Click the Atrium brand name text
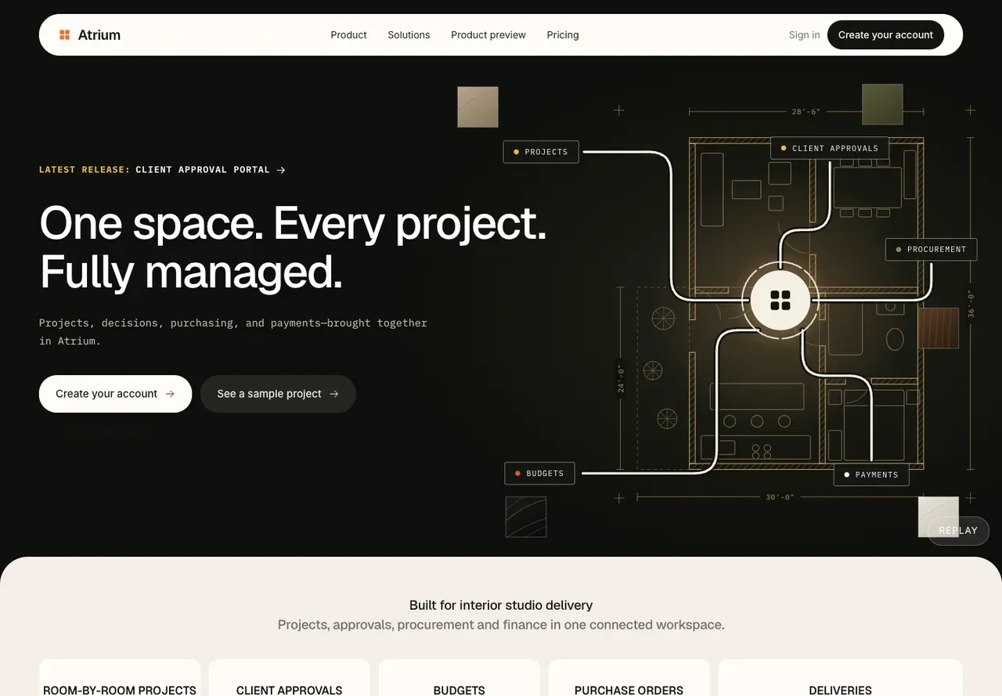The width and height of the screenshot is (1002, 696). tap(99, 34)
